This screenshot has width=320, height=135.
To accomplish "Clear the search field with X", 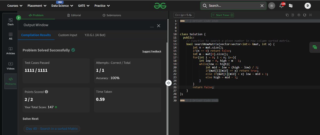I will [262, 6].
